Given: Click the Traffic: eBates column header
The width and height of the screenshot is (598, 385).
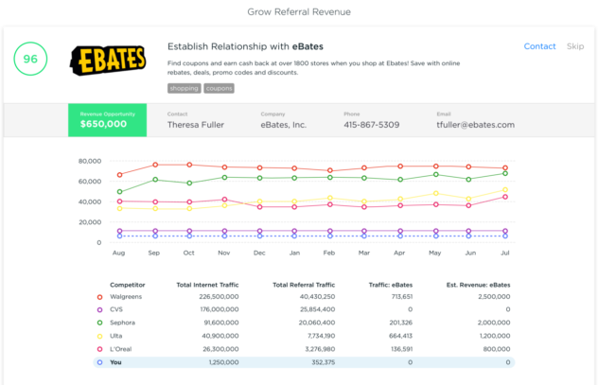Looking at the screenshot, I should (x=391, y=285).
